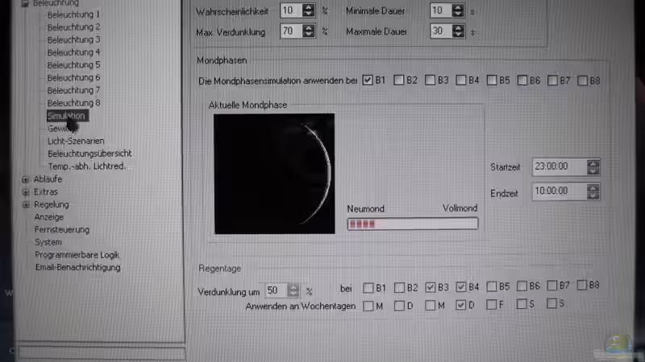The width and height of the screenshot is (645, 362).
Task: Enable B6 for Regentage
Action: pos(522,286)
